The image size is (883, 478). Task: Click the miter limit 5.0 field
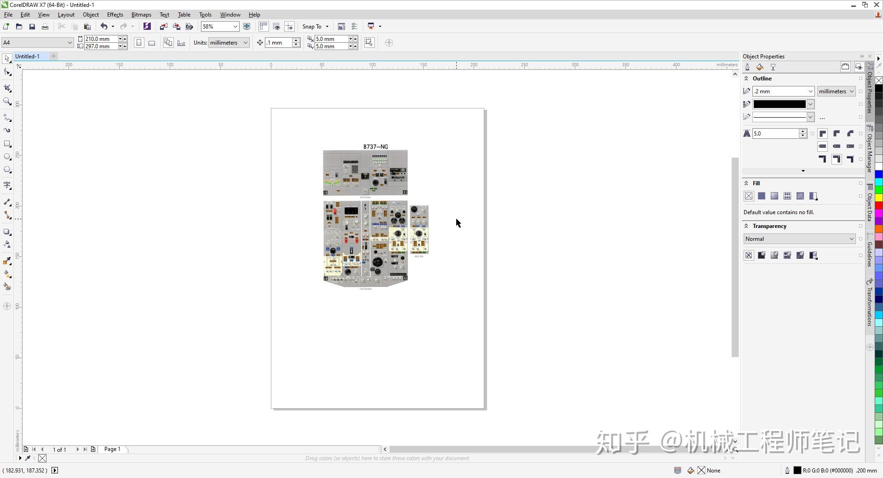coord(776,134)
